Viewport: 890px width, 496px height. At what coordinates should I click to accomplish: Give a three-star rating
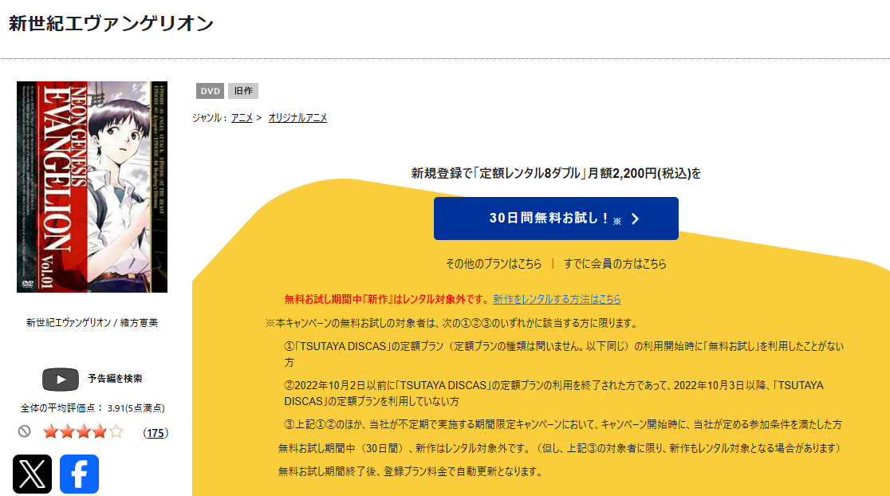(83, 431)
